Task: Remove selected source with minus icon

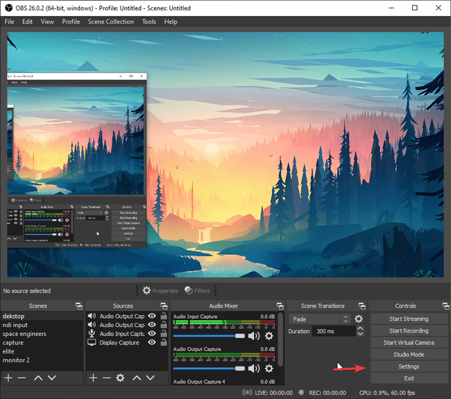Action: pyautogui.click(x=106, y=378)
